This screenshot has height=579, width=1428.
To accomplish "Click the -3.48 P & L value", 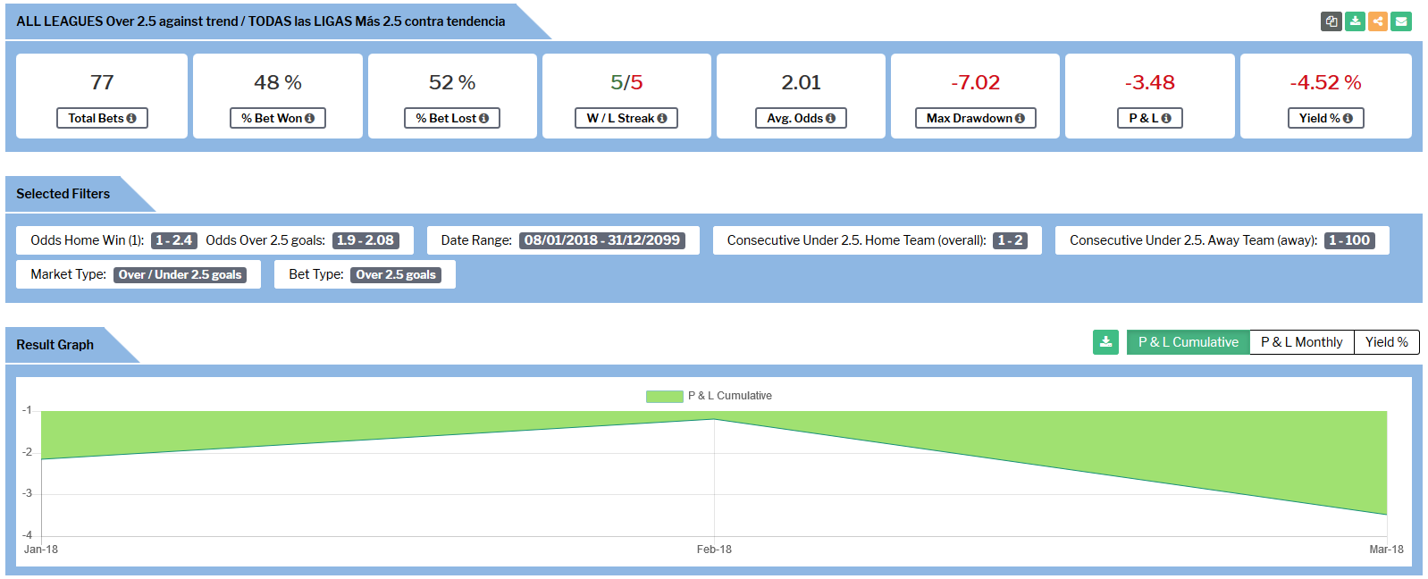I will [1150, 82].
